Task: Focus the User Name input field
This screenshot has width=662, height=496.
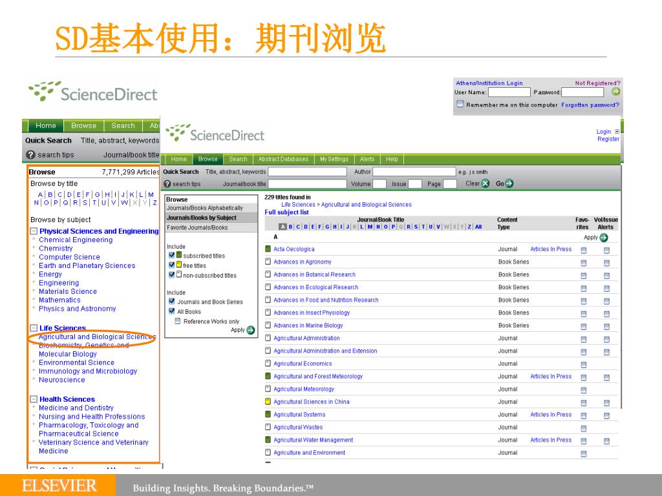Action: [509, 92]
